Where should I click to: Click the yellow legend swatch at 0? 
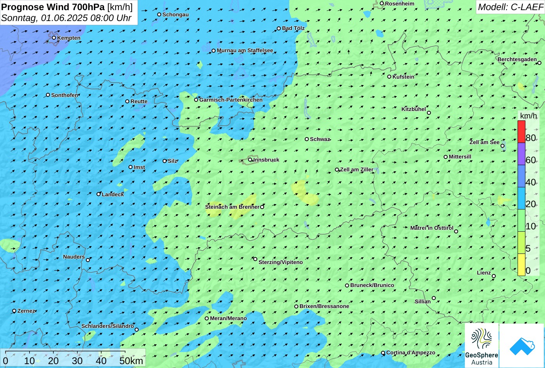pos(521,265)
